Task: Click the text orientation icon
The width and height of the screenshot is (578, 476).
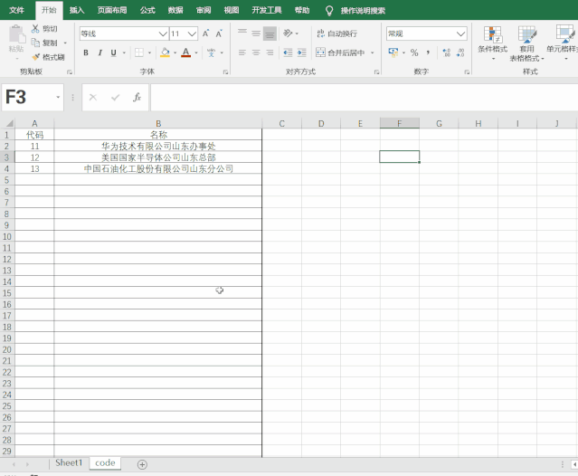Action: tap(288, 33)
